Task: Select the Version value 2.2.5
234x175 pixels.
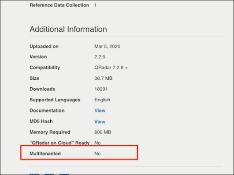Action: [100, 57]
